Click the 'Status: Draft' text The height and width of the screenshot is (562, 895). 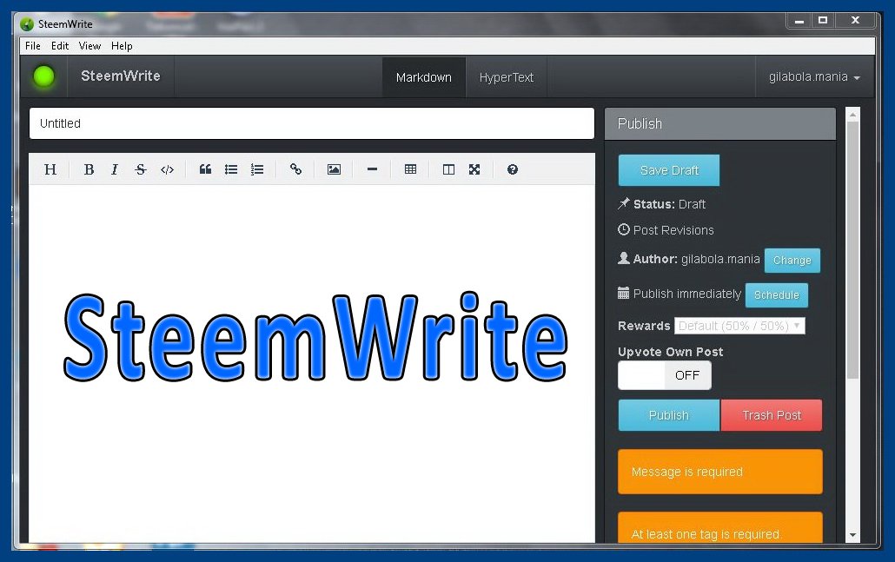tap(669, 204)
